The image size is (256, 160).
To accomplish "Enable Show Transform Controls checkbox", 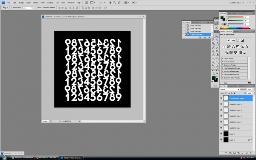I will point(36,8).
